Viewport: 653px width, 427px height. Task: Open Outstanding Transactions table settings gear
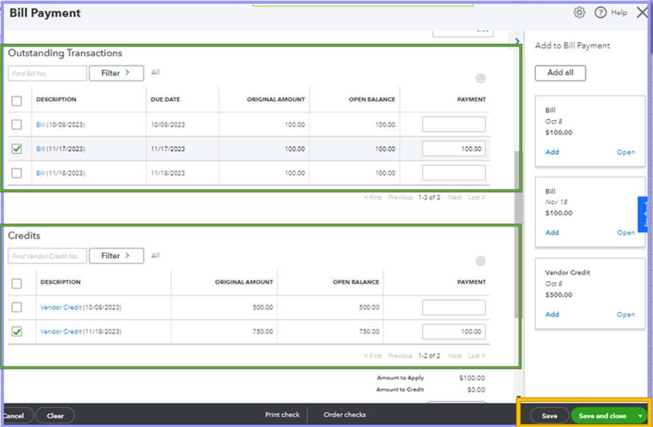click(x=480, y=78)
